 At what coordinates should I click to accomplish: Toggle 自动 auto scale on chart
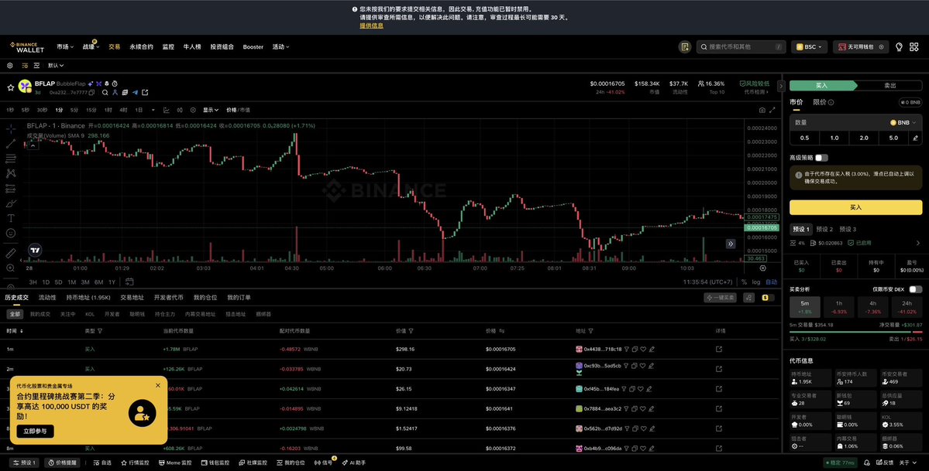pyautogui.click(x=772, y=282)
